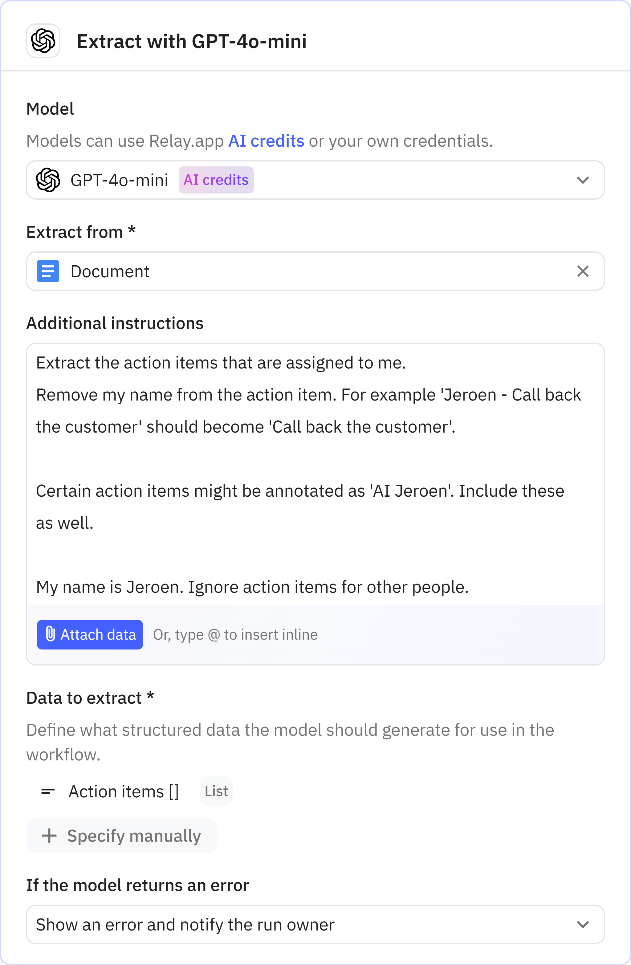Screen dimensions: 631x965
Task: Click the List type badge
Action: tap(216, 791)
